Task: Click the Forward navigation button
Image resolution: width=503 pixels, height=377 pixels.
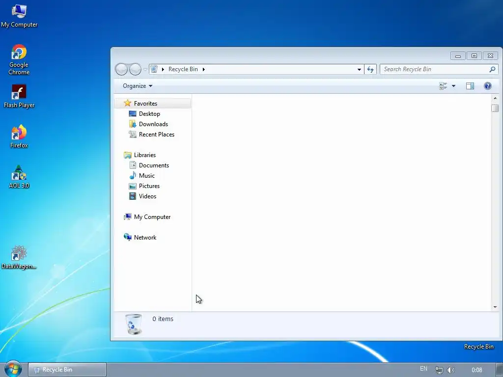Action: click(x=135, y=69)
